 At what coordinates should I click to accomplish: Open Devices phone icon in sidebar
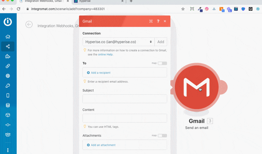(8, 96)
